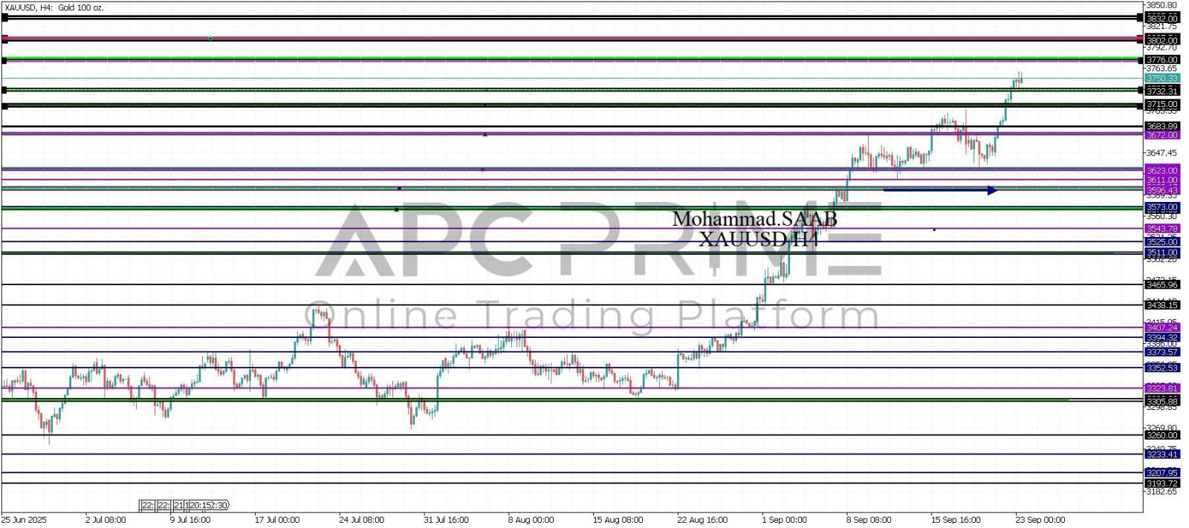Select the '25 Jun 2025' time axis label
Screen dimensions: 1189x528
pos(24,520)
